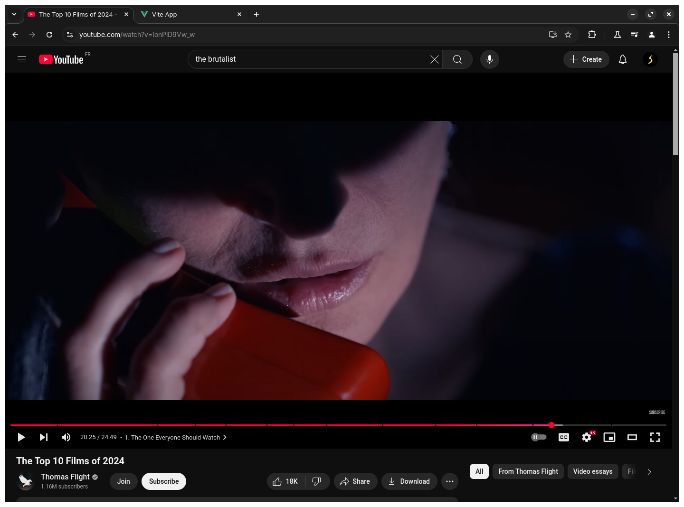Click the voice search microphone icon
This screenshot has width=684, height=507.
tap(489, 59)
